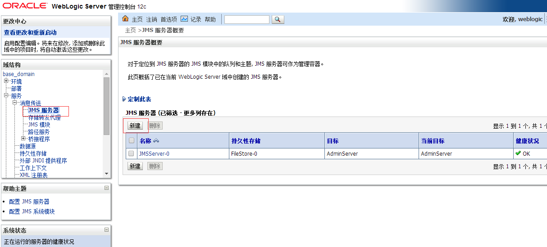
Task: Click the upper 新建 button
Action: (135, 126)
